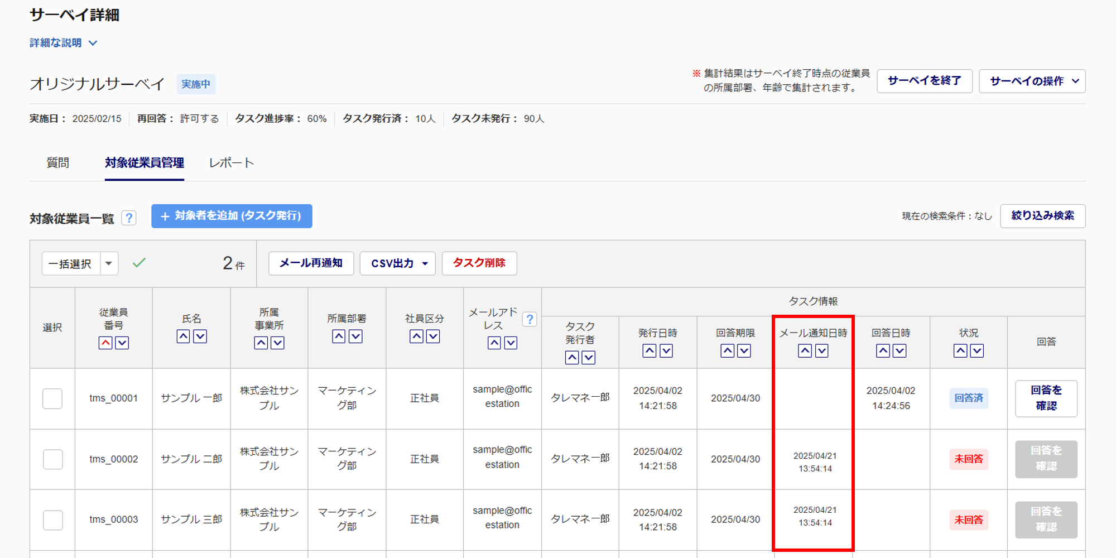Sort 回答期限 column ascending
Image resolution: width=1116 pixels, height=558 pixels.
pyautogui.click(x=727, y=350)
